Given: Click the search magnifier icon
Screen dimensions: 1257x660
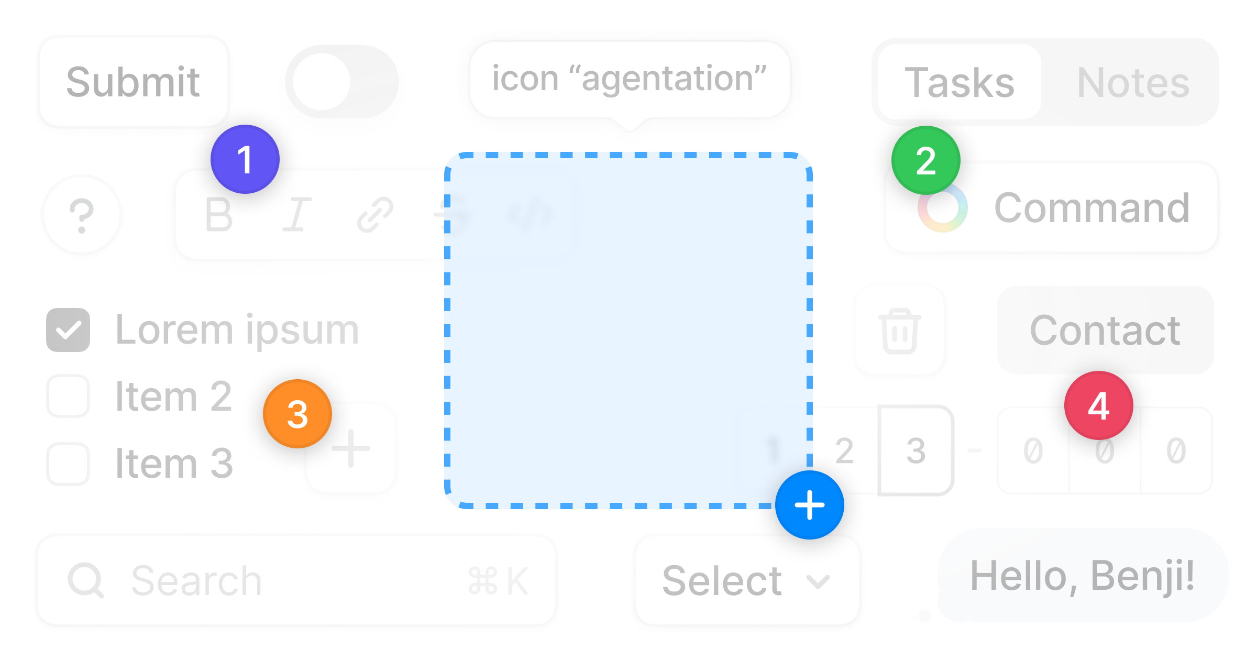Looking at the screenshot, I should [86, 580].
